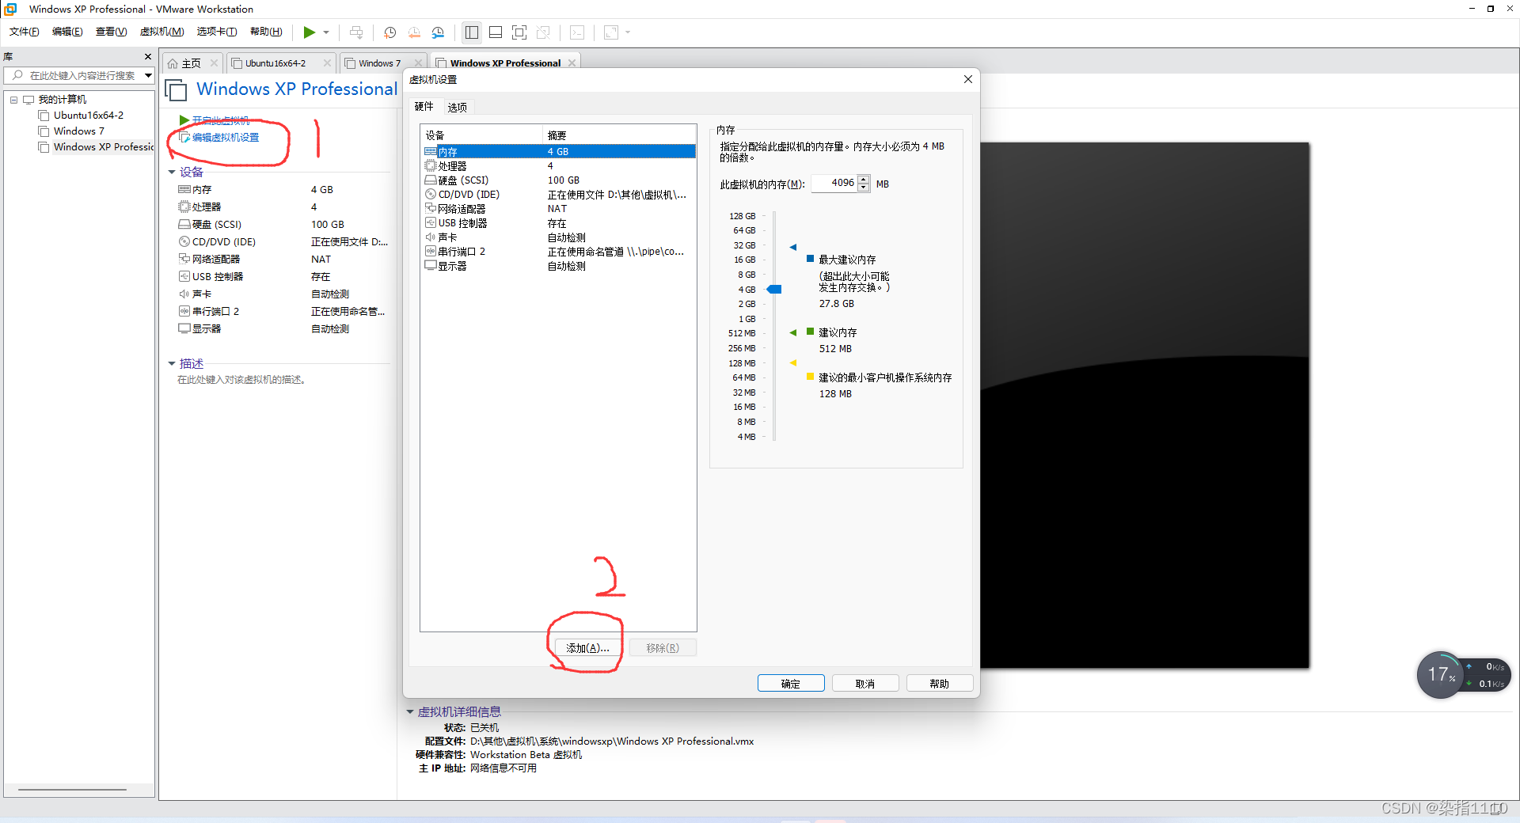Switch to 硬件 tab in settings dialog
The width and height of the screenshot is (1520, 823).
point(424,107)
